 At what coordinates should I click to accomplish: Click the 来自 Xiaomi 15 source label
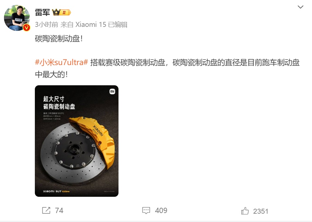(x=83, y=25)
